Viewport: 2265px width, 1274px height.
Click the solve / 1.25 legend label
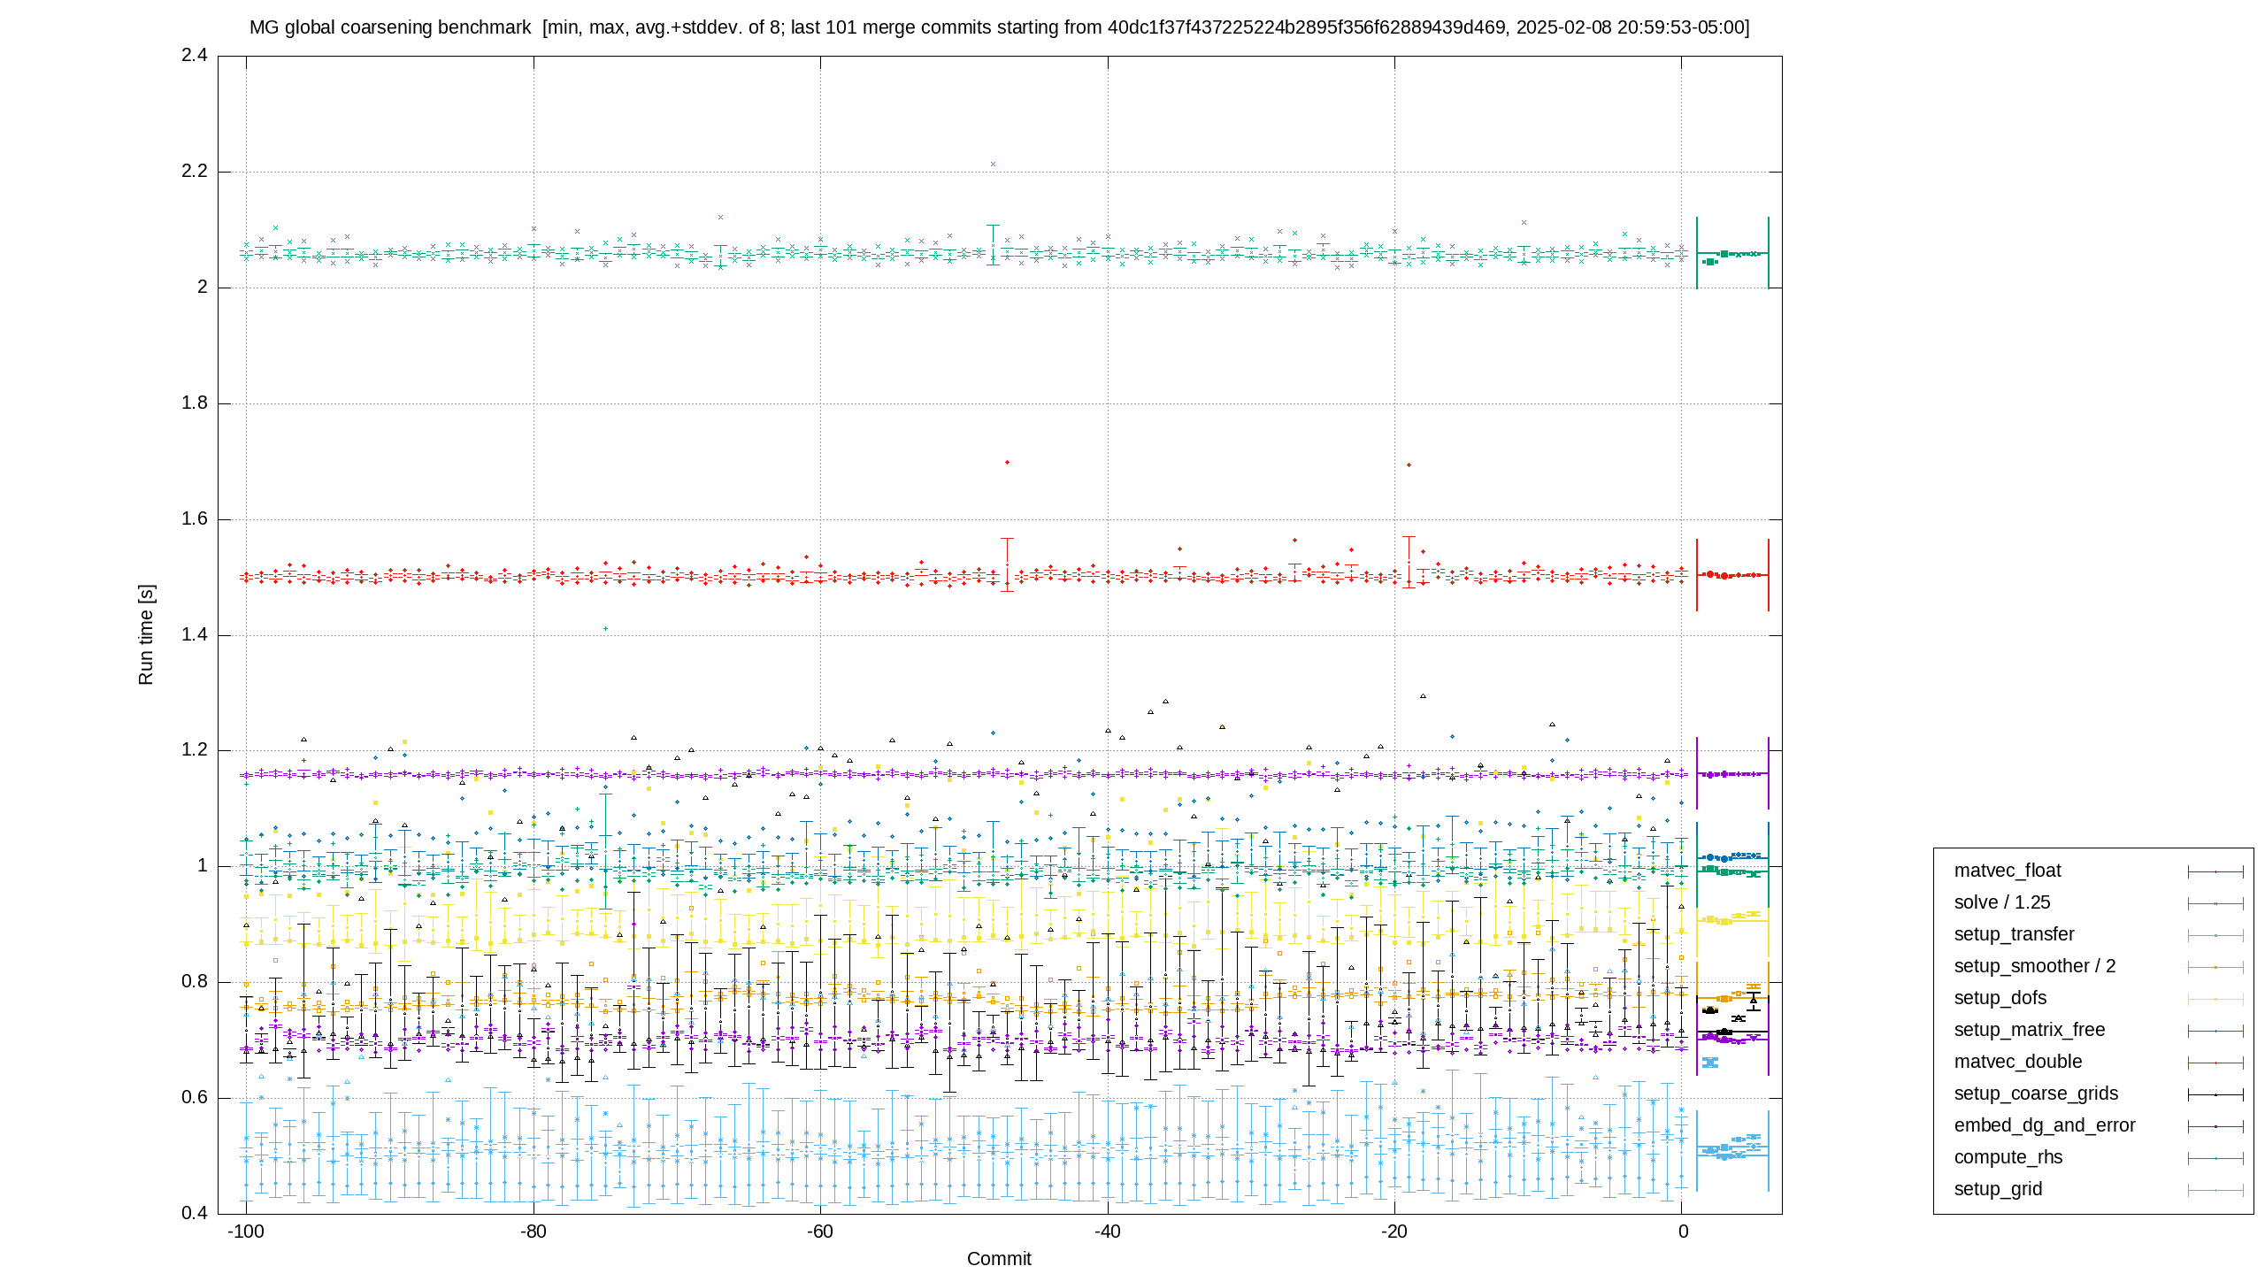coord(2002,902)
